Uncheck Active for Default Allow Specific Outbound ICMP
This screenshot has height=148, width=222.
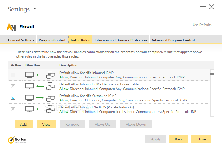point(13,98)
